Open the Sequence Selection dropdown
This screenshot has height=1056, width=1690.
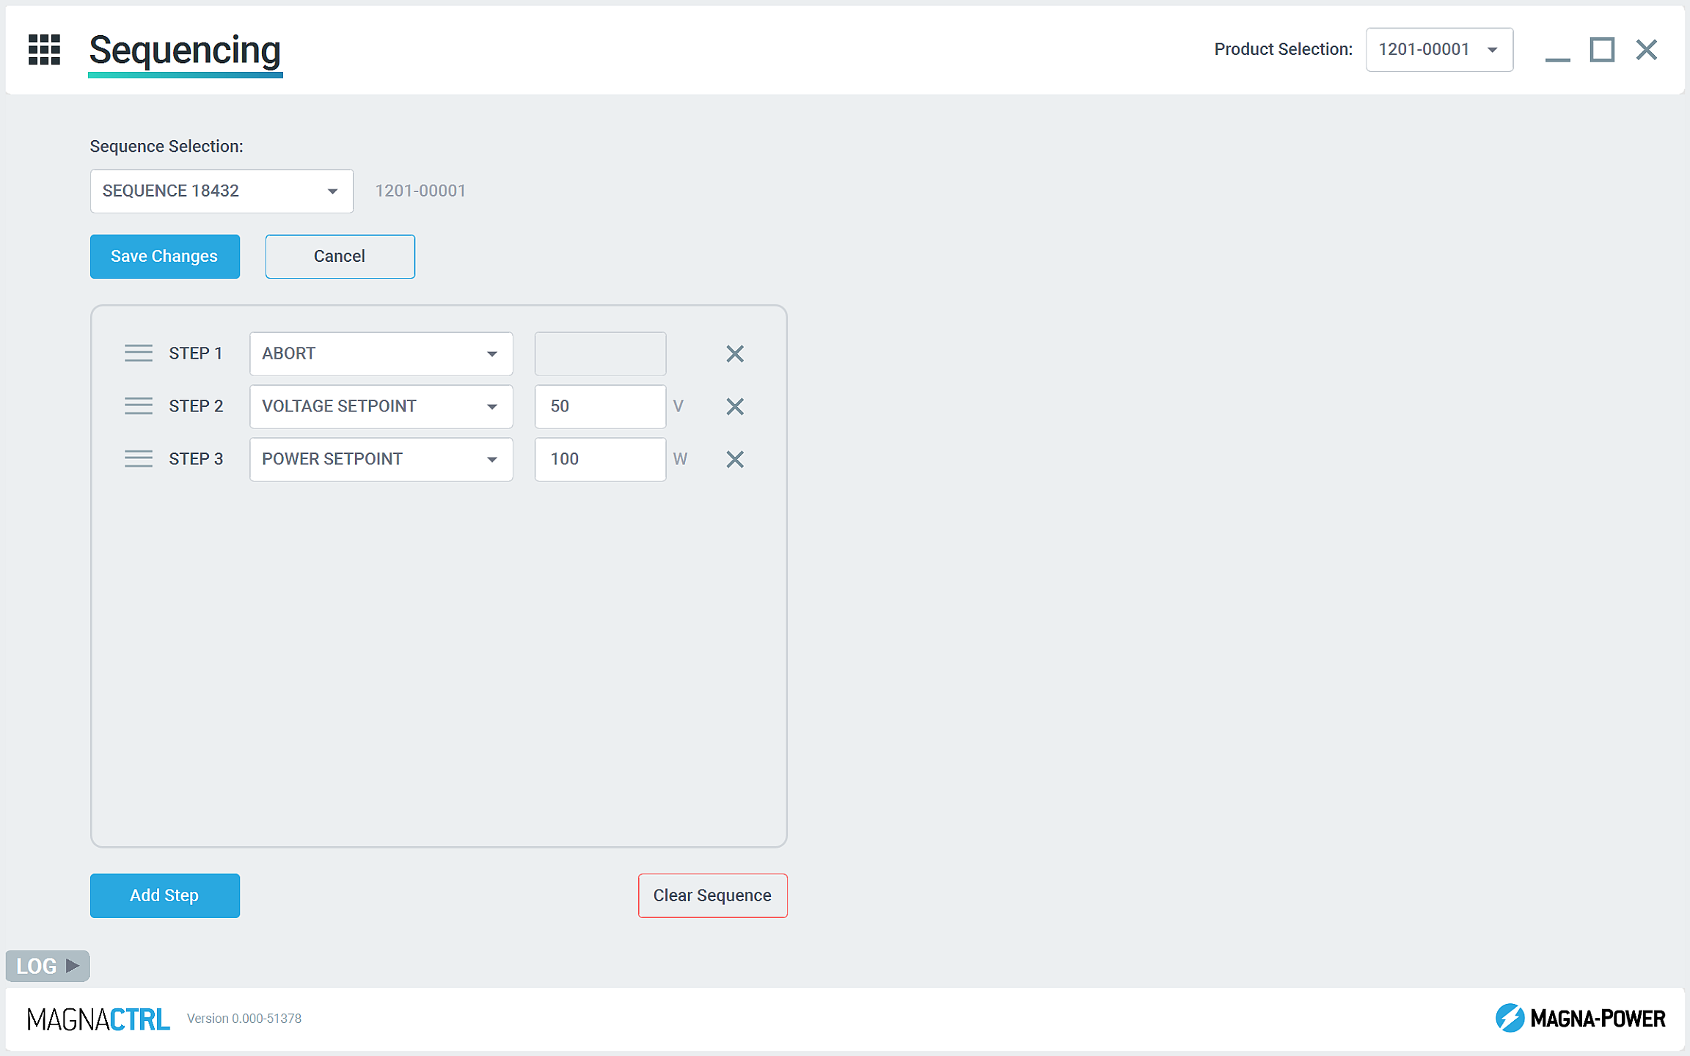click(222, 191)
